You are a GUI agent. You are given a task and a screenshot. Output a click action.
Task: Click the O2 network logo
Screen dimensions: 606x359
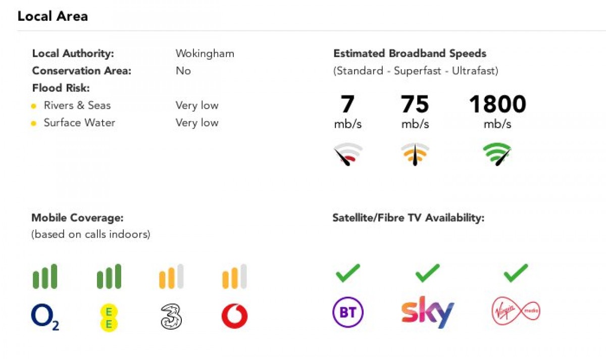click(45, 318)
